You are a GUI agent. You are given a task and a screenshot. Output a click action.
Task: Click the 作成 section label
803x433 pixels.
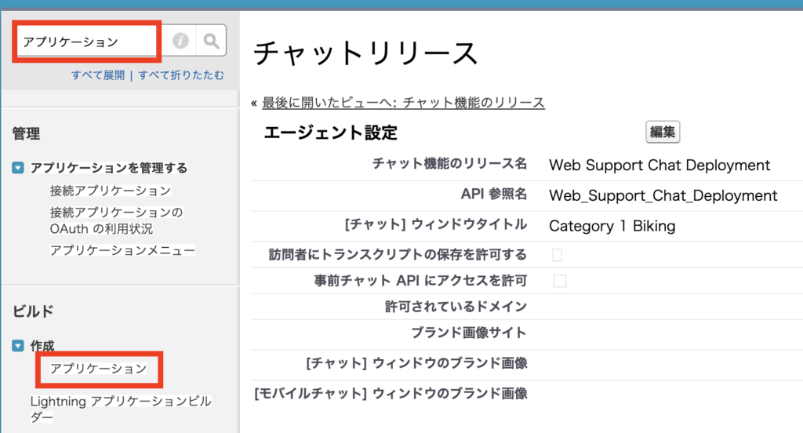click(42, 346)
